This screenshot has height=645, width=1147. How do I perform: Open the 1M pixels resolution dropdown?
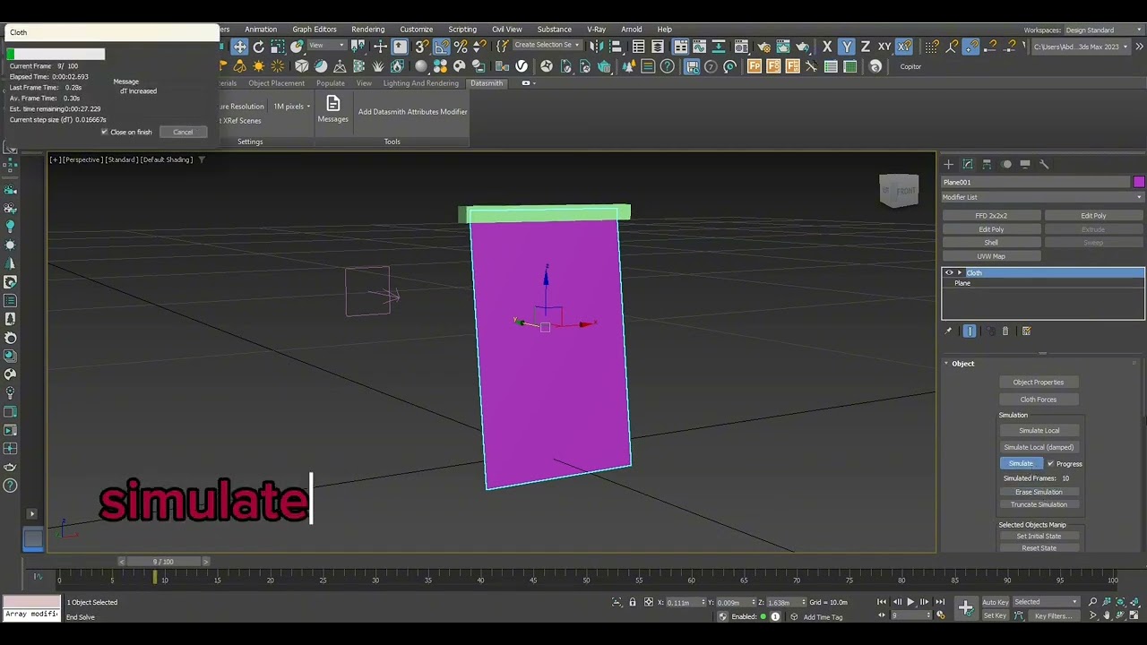coord(292,107)
